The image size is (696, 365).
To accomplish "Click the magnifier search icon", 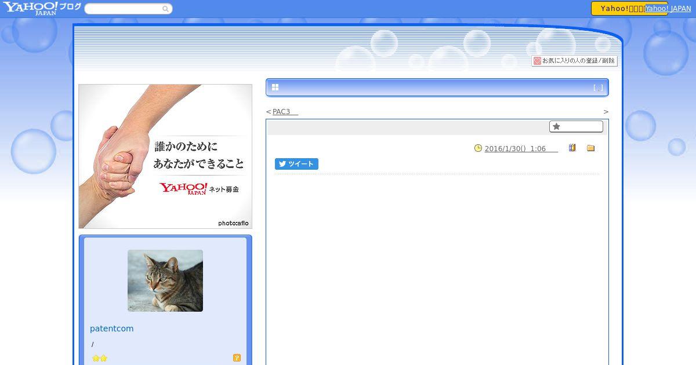I will coord(165,9).
